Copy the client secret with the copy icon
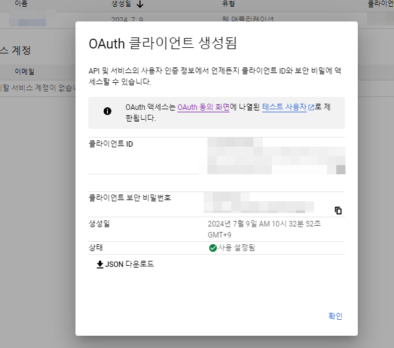The width and height of the screenshot is (394, 348). (338, 211)
